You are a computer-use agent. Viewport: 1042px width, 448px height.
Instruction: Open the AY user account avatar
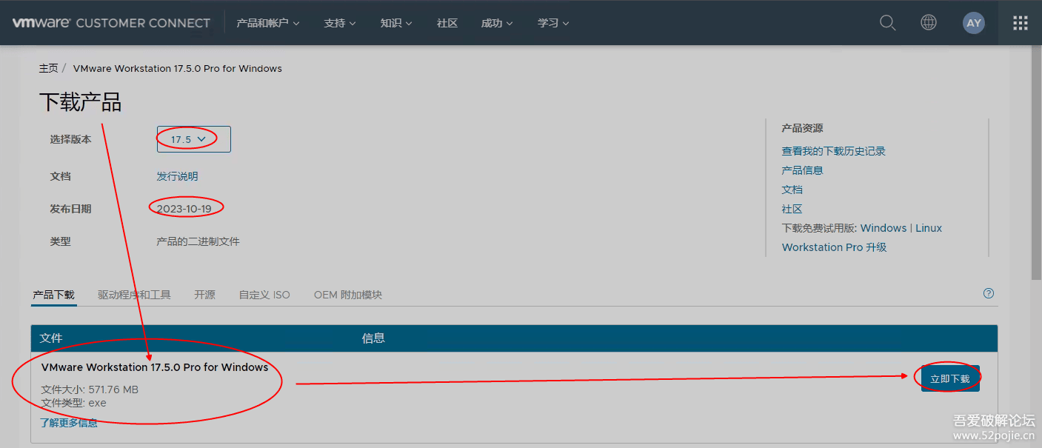[x=973, y=22]
